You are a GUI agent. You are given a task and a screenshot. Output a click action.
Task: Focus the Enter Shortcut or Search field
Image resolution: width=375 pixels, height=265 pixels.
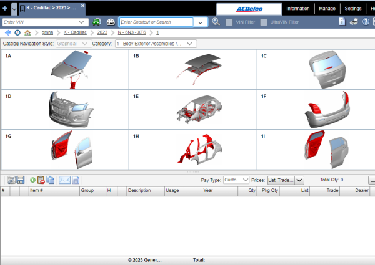point(156,22)
